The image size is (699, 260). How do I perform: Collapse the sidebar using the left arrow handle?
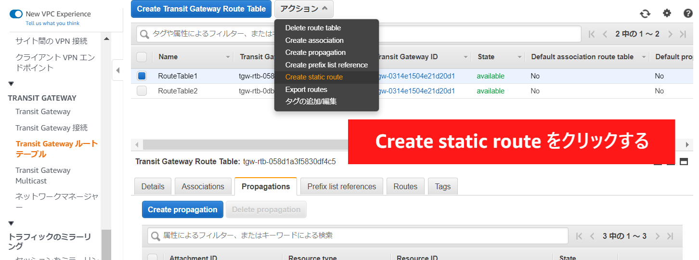(x=117, y=71)
